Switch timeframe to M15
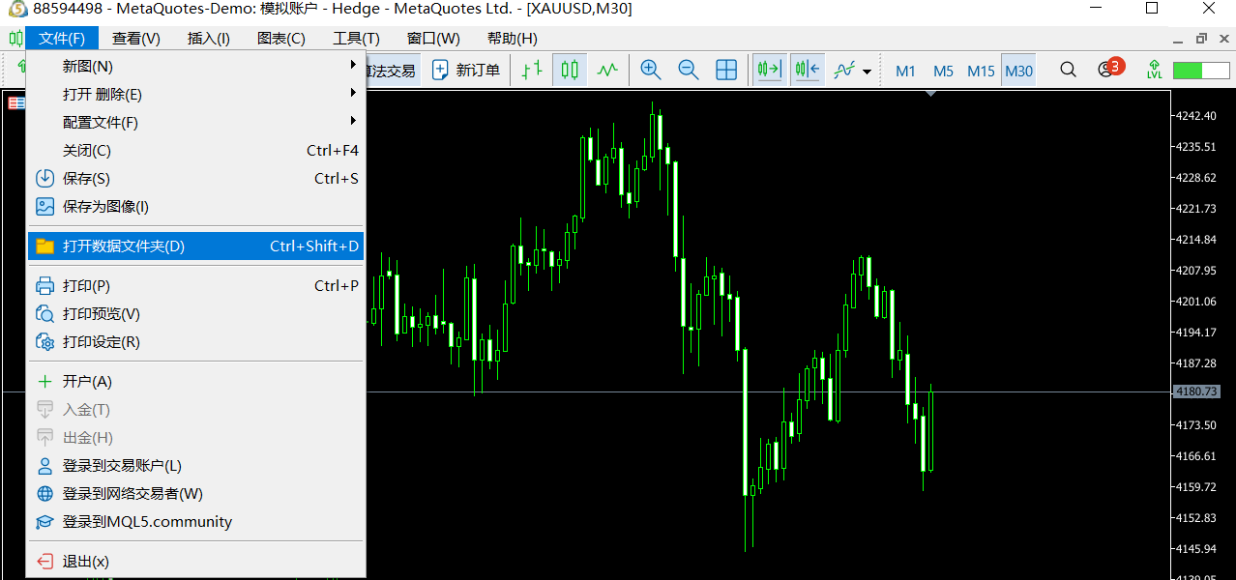This screenshot has width=1236, height=580. 981,72
